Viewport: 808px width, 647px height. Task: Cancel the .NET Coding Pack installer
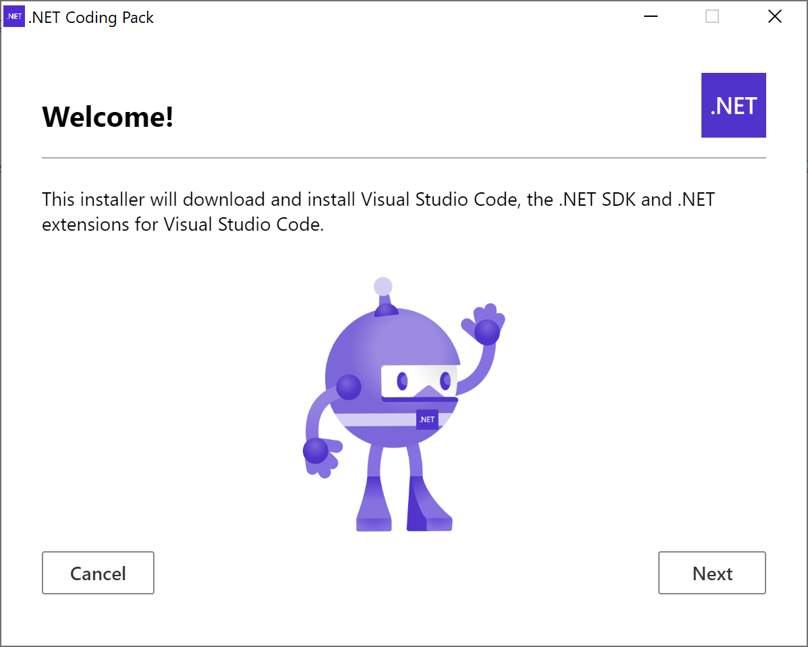(98, 573)
